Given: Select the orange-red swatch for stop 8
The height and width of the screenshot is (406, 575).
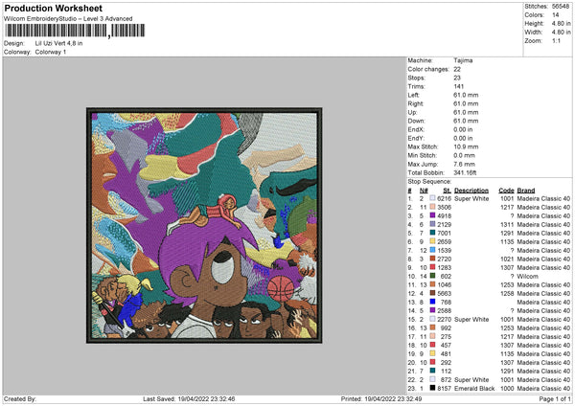Looking at the screenshot, I should 433,259.
